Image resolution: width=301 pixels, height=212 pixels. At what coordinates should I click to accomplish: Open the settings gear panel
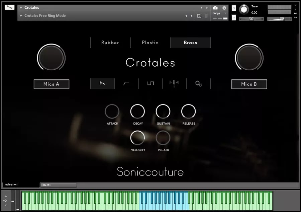coord(198,84)
